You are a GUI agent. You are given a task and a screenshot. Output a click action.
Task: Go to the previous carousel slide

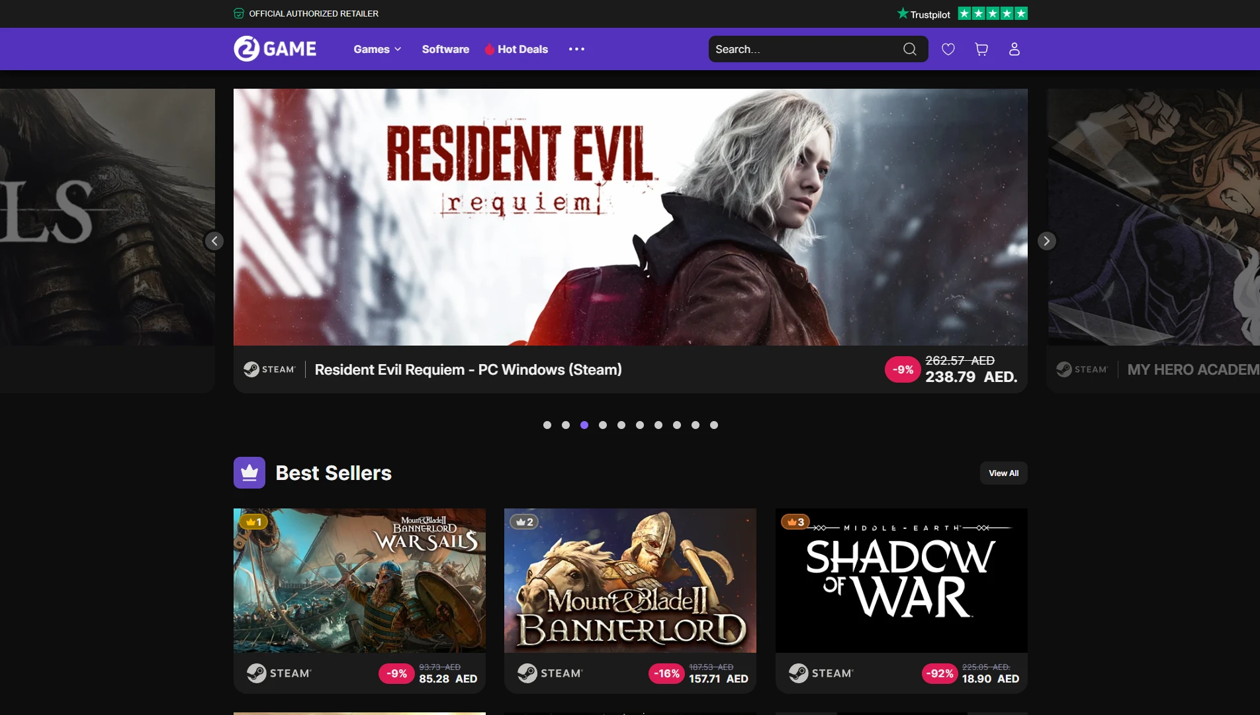(214, 241)
